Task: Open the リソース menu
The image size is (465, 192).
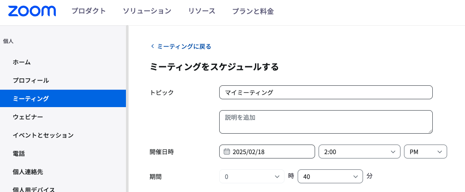Action: 202,11
